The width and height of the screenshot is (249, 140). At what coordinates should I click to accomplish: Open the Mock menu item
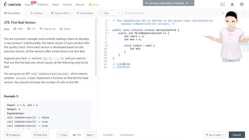click(56, 5)
